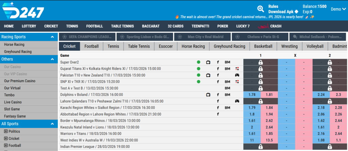Open BACCARAT in the top navigation

[151, 26]
